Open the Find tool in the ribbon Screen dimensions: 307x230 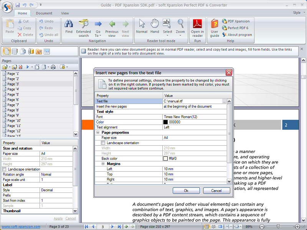69,27
